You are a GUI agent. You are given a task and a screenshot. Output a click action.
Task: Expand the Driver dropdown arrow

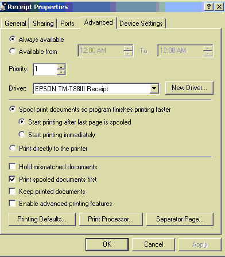[154, 88]
